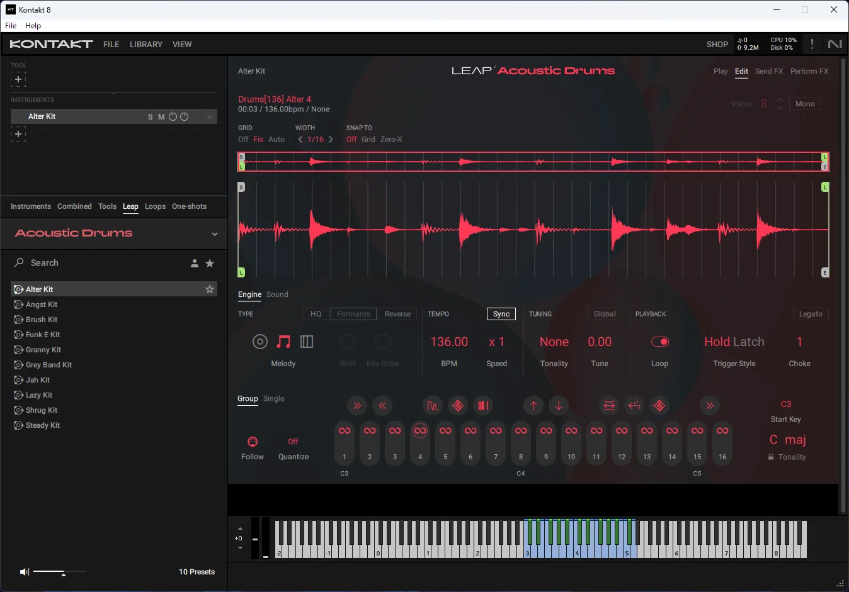The image size is (849, 592).
Task: Switch to the Sound tab
Action: (x=277, y=294)
